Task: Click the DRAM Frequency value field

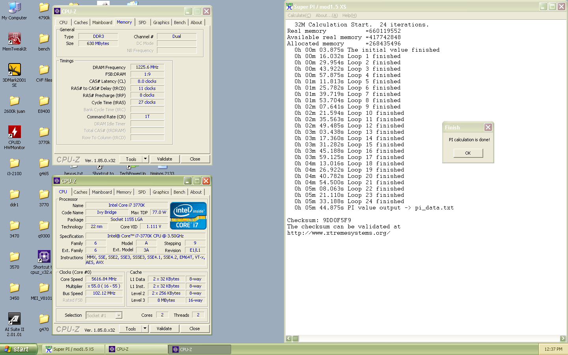Action: [x=147, y=67]
